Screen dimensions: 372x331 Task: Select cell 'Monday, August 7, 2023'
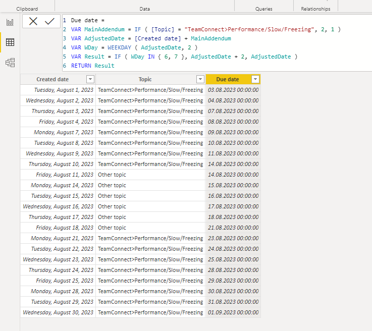(58, 132)
